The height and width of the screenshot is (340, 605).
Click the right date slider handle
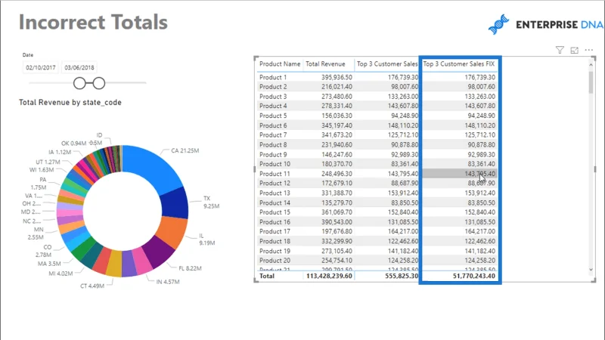coord(99,83)
